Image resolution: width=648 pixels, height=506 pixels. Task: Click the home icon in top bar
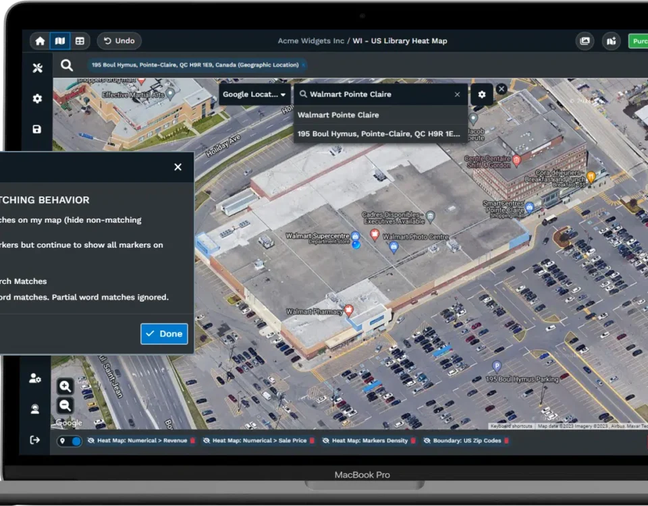click(40, 41)
